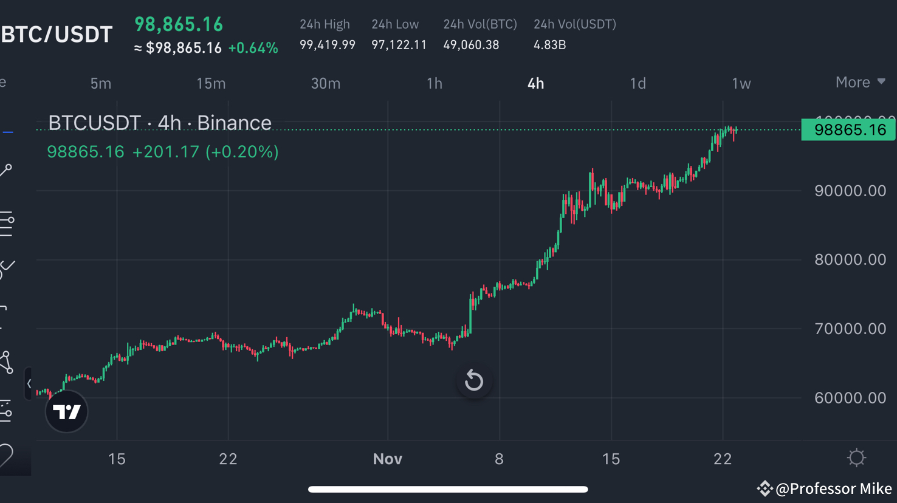Click the 98865.16 price axis label

(848, 129)
